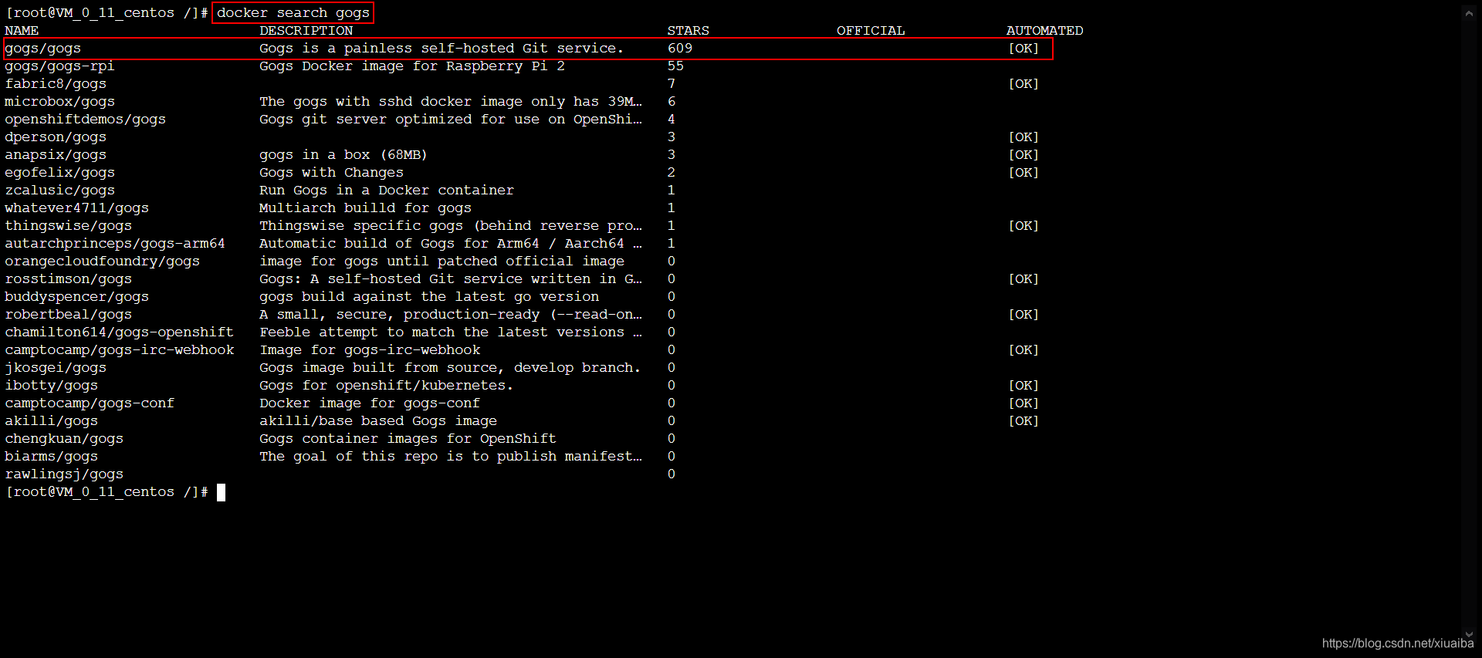The height and width of the screenshot is (658, 1482).
Task: Click the 55 stars value
Action: click(675, 66)
